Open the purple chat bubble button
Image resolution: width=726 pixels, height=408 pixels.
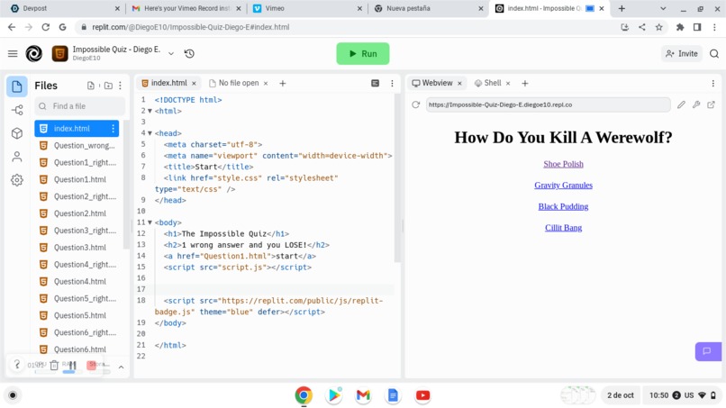[x=708, y=351]
